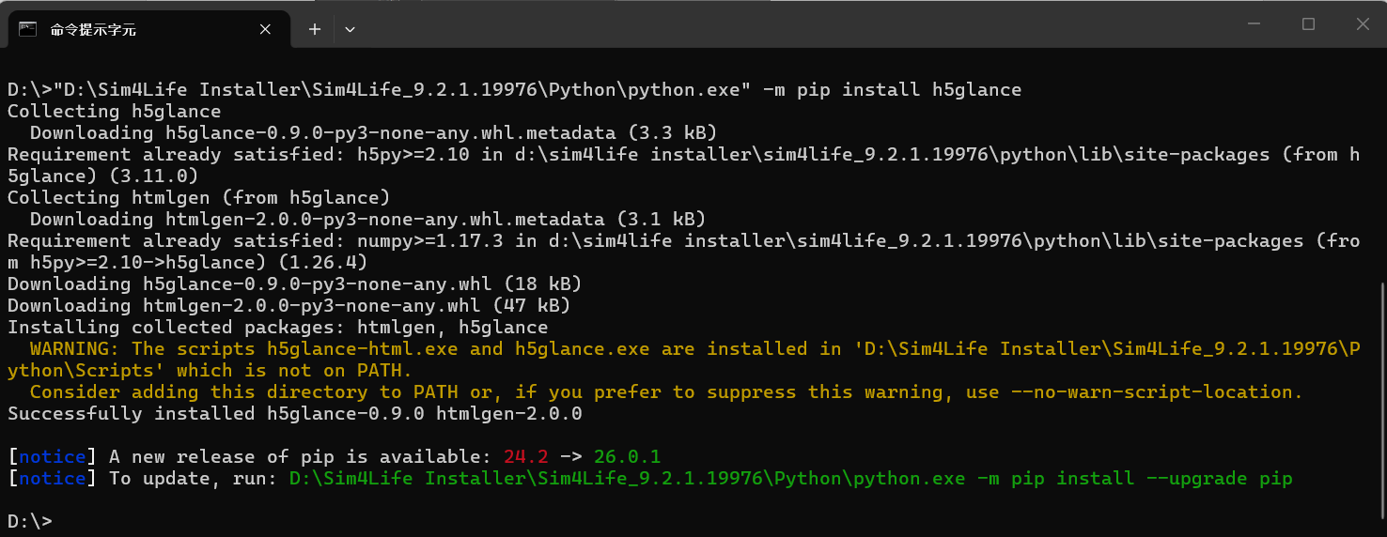Screen dimensions: 1387x537
Task: Close the terminal window
Action: click(x=1363, y=24)
